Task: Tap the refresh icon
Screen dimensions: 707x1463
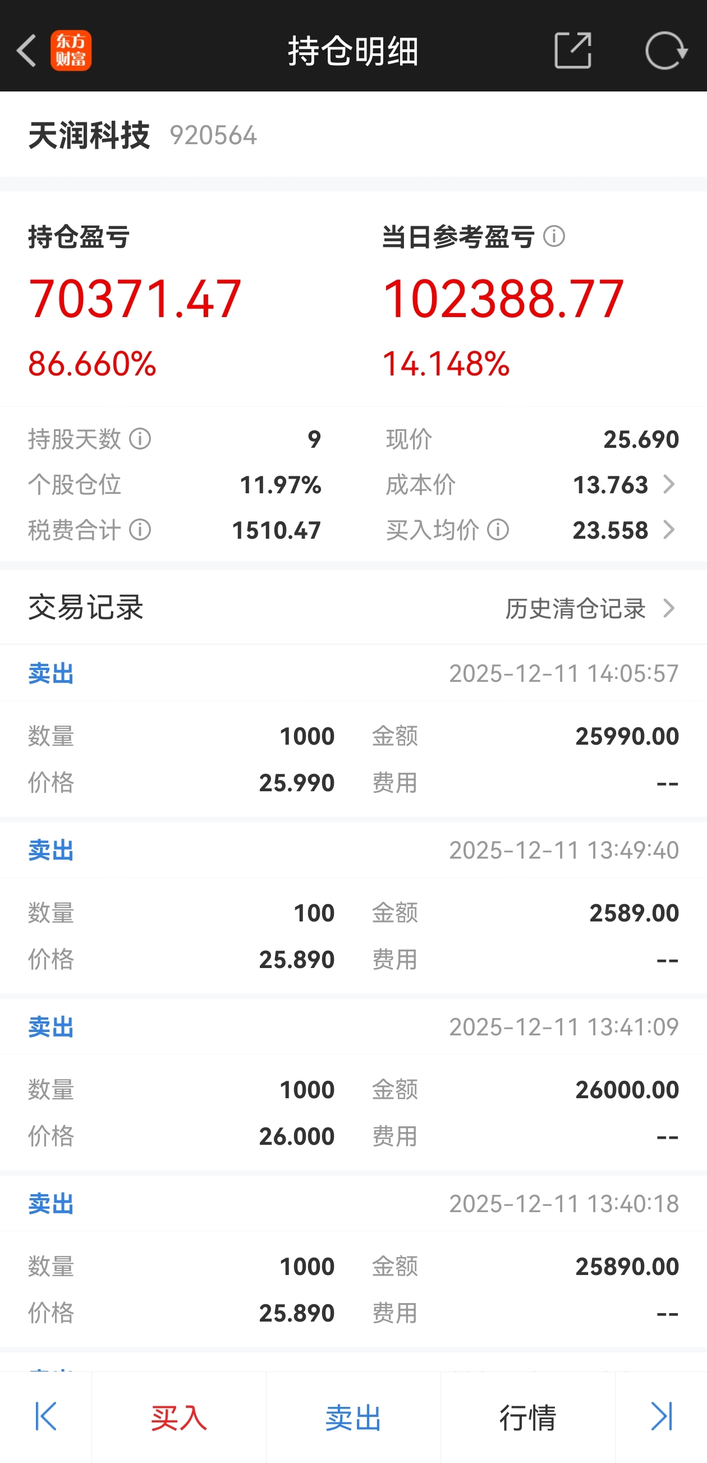Action: [666, 51]
